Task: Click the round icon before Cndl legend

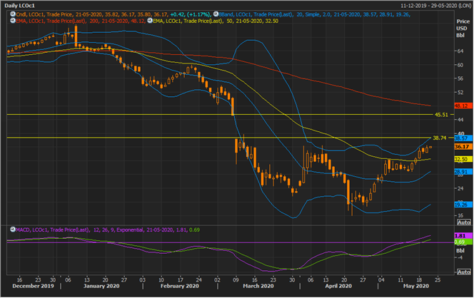Action: (x=13, y=14)
